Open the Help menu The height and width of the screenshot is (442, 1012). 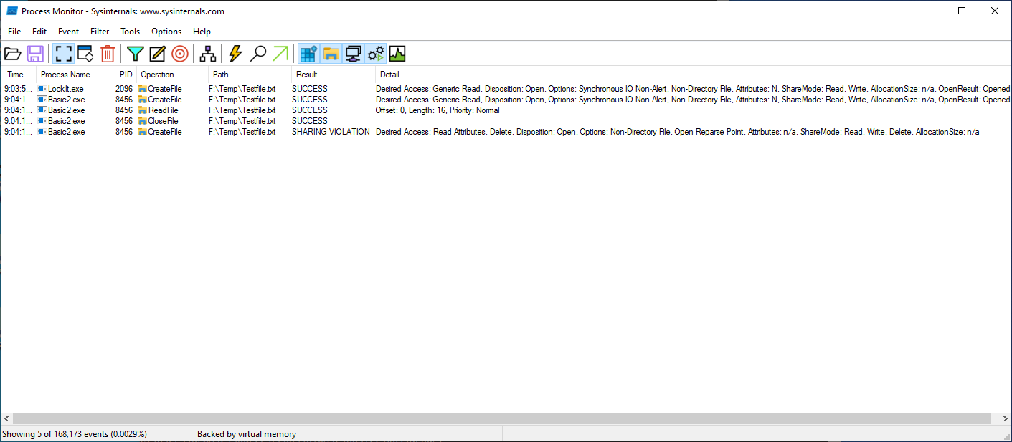(202, 32)
